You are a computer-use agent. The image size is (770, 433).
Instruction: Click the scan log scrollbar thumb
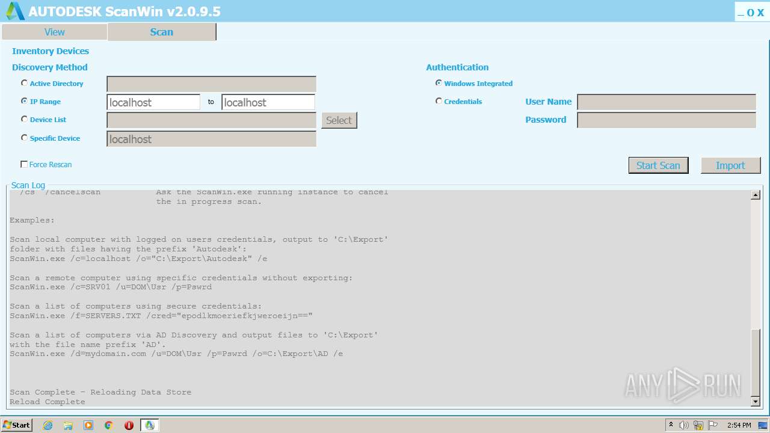click(756, 363)
